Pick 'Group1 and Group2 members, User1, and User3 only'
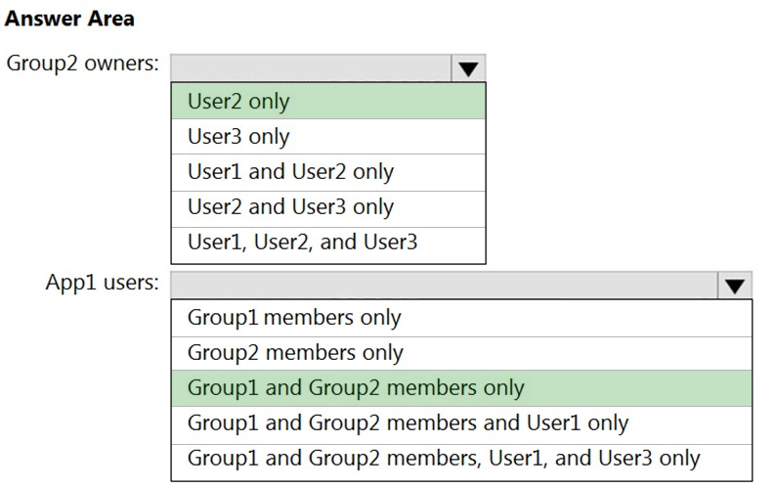The image size is (775, 488). 461,459
